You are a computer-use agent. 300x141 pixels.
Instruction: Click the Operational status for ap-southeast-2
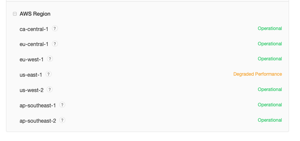click(x=270, y=120)
